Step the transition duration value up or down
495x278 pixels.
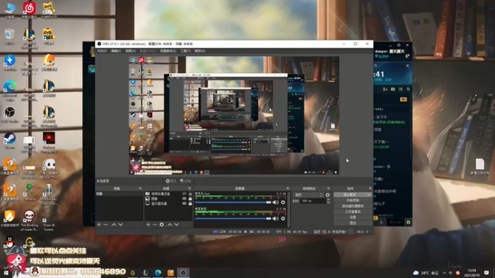coord(329,201)
